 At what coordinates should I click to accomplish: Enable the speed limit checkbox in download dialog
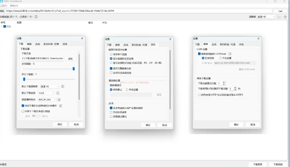click(x=23, y=111)
